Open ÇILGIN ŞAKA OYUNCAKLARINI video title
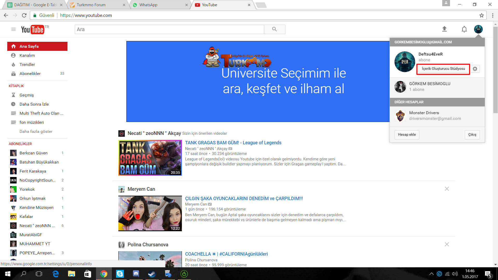The height and width of the screenshot is (280, 498). [244, 199]
